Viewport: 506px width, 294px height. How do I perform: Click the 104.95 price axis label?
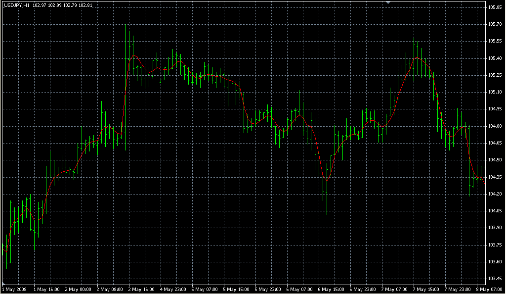point(495,109)
